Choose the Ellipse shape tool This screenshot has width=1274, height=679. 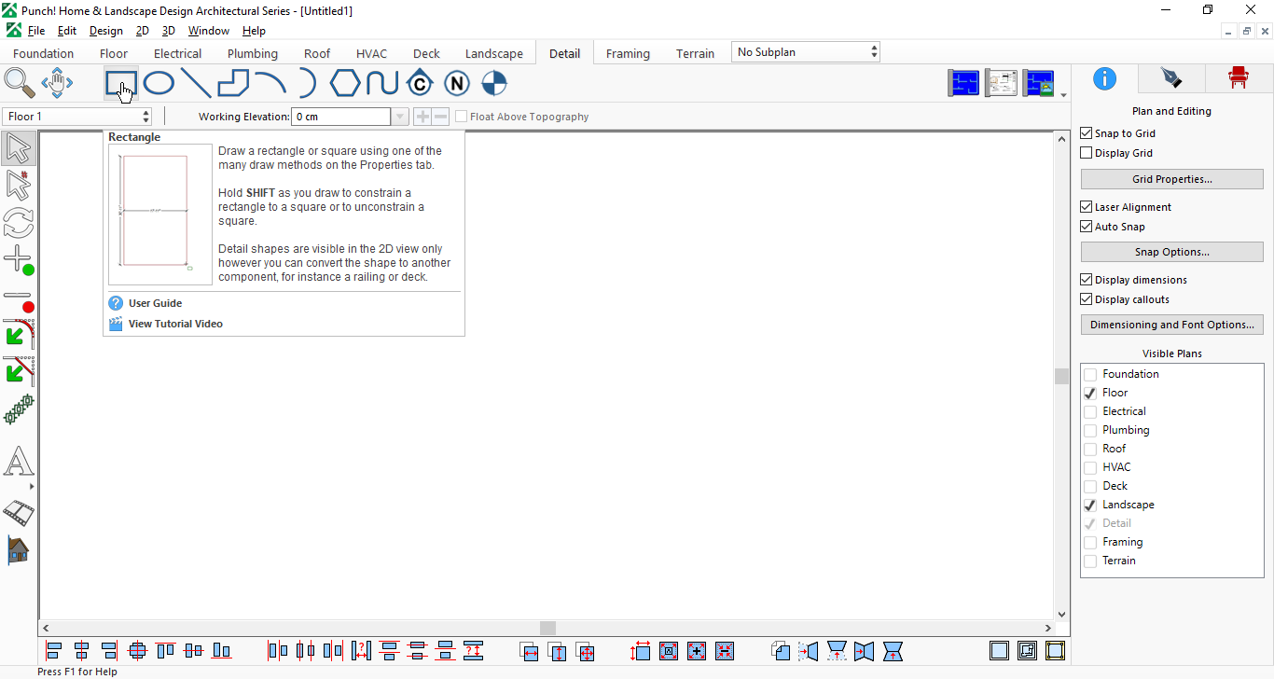[x=159, y=84]
